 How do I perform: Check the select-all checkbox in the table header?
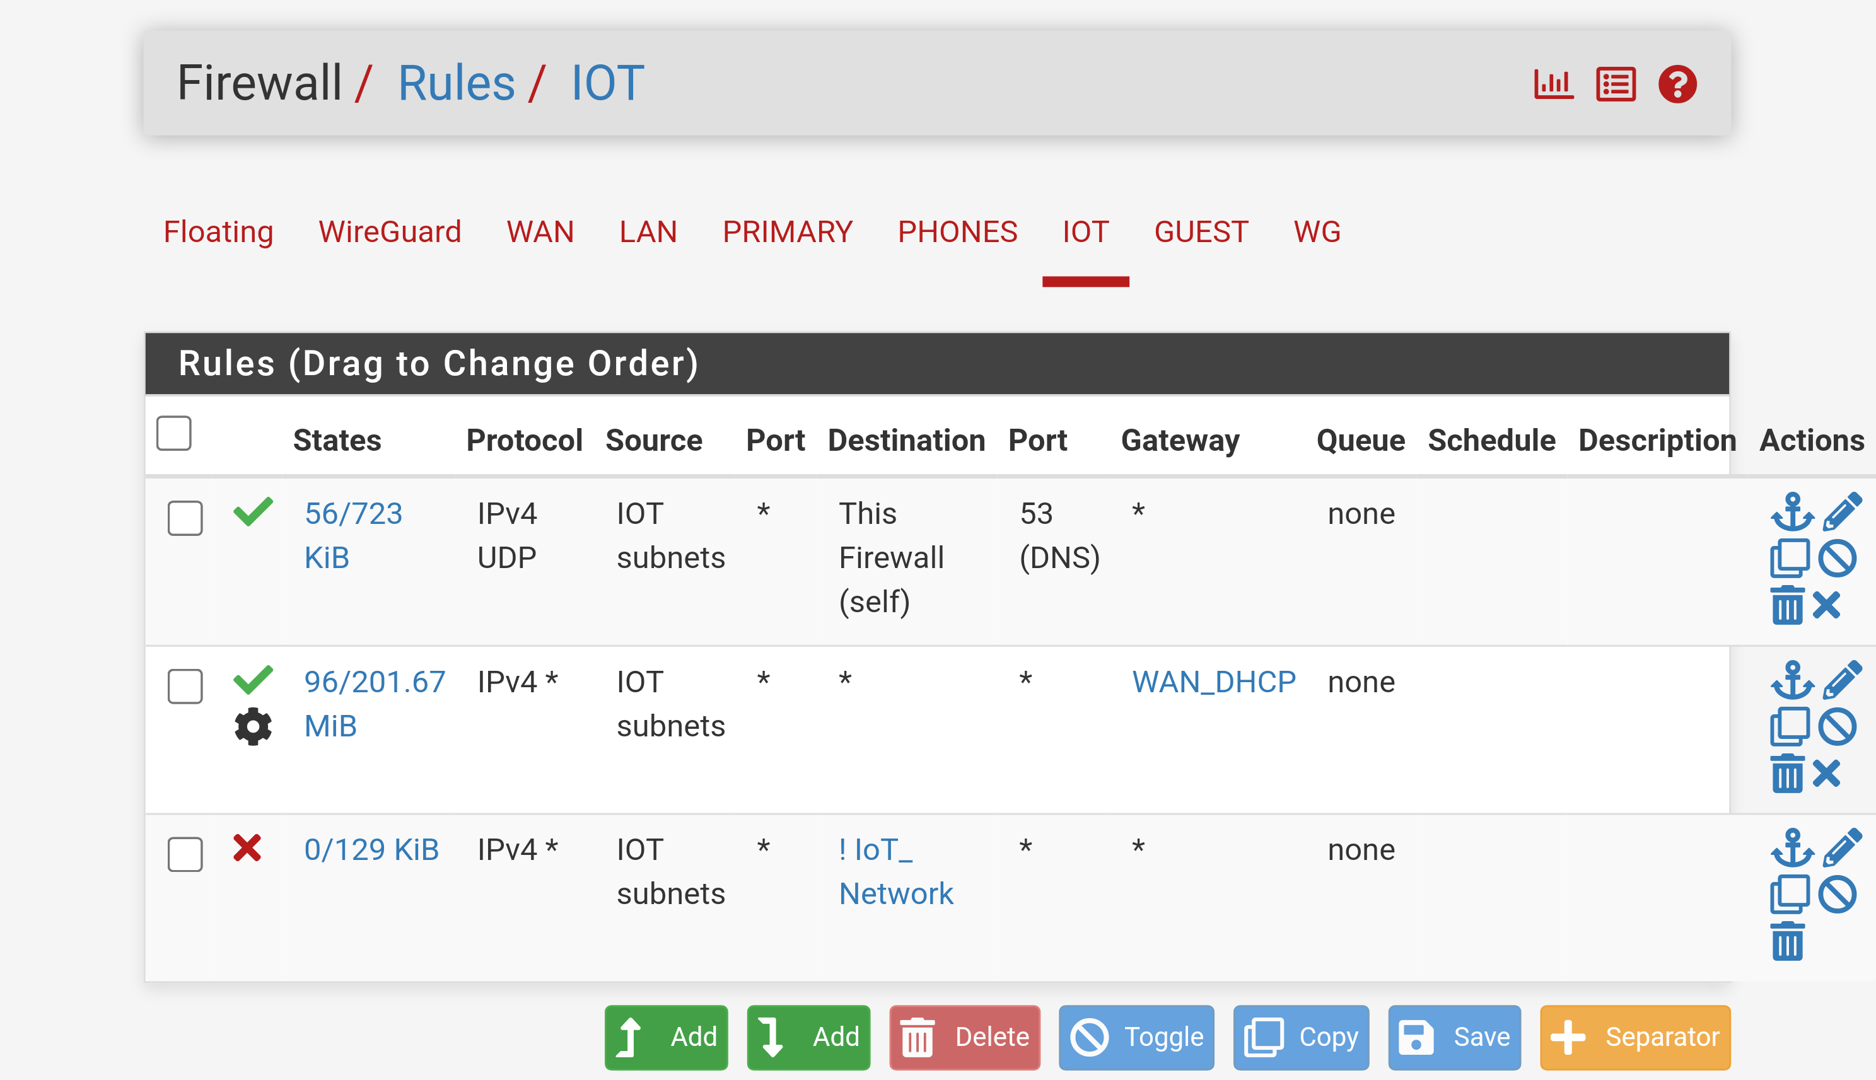click(x=174, y=433)
